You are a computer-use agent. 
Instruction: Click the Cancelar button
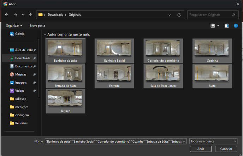coord(226,149)
